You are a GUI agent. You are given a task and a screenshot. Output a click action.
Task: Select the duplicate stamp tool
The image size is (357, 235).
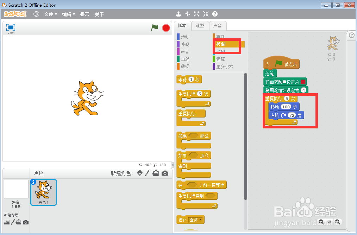pyautogui.click(x=178, y=14)
